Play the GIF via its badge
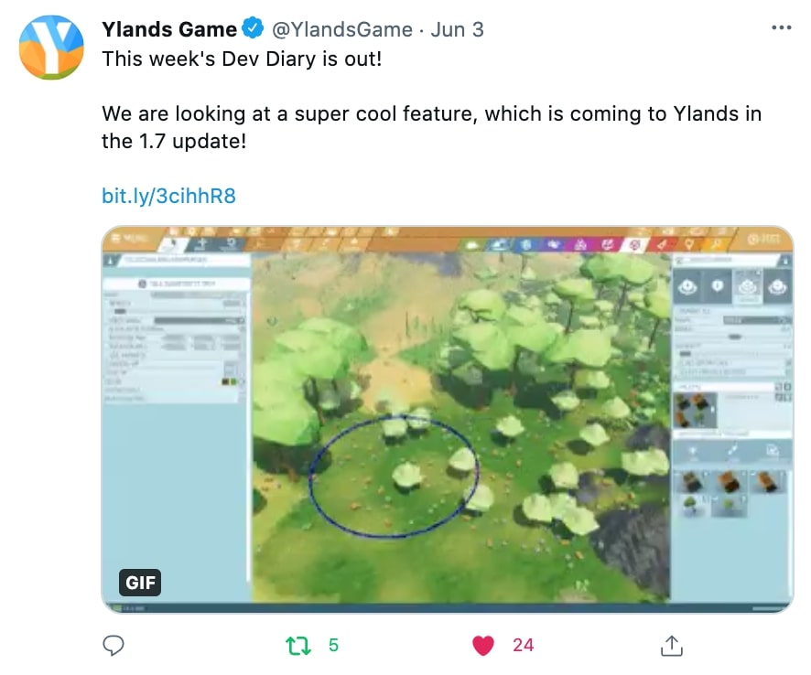 coord(140,583)
